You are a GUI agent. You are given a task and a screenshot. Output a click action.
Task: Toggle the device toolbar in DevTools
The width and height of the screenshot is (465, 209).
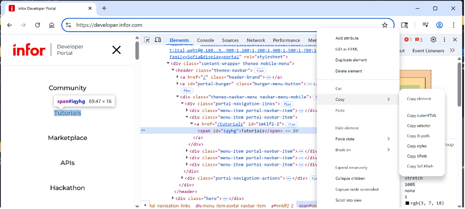coord(158,40)
